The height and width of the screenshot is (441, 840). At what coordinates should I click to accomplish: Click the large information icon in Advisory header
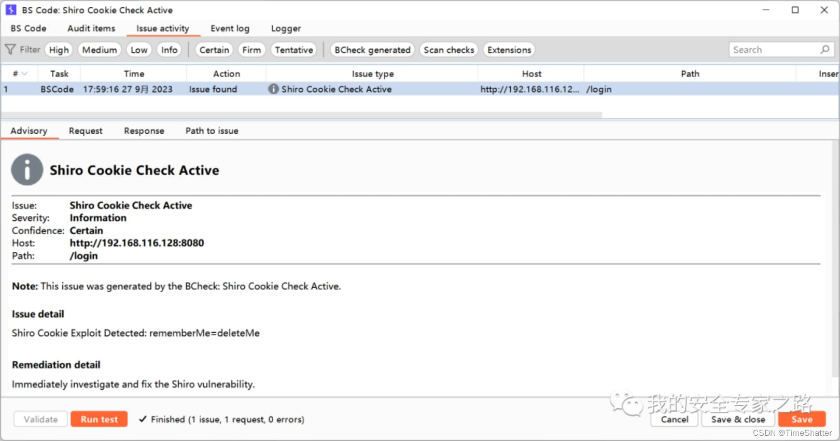tap(27, 169)
